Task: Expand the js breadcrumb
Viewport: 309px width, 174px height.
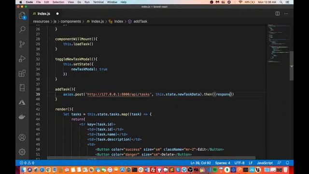Action: point(55,21)
